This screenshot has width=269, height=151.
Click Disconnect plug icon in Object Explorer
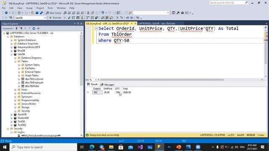(x=21, y=29)
